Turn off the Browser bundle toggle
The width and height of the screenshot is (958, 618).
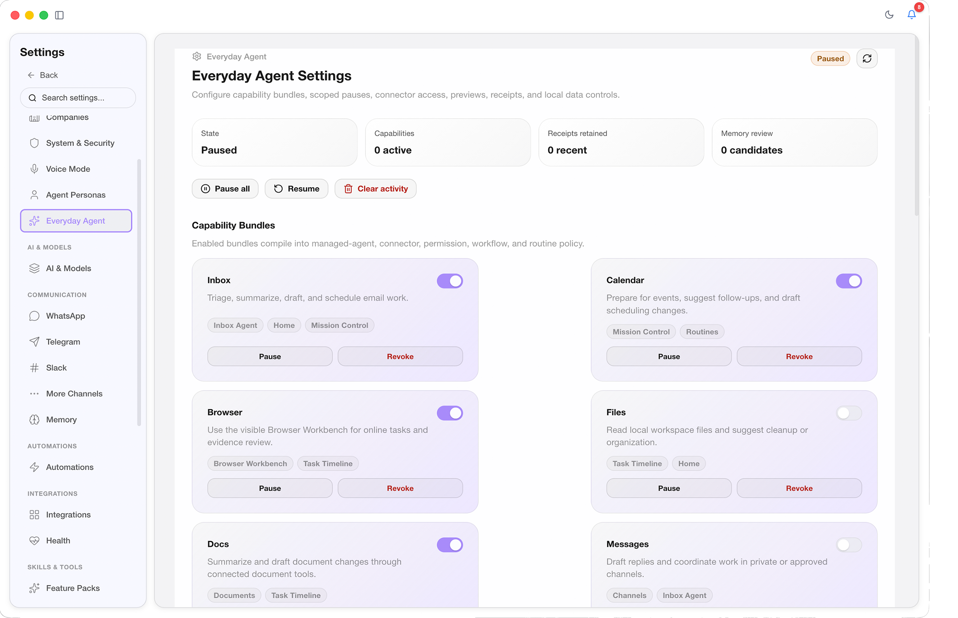coord(449,413)
